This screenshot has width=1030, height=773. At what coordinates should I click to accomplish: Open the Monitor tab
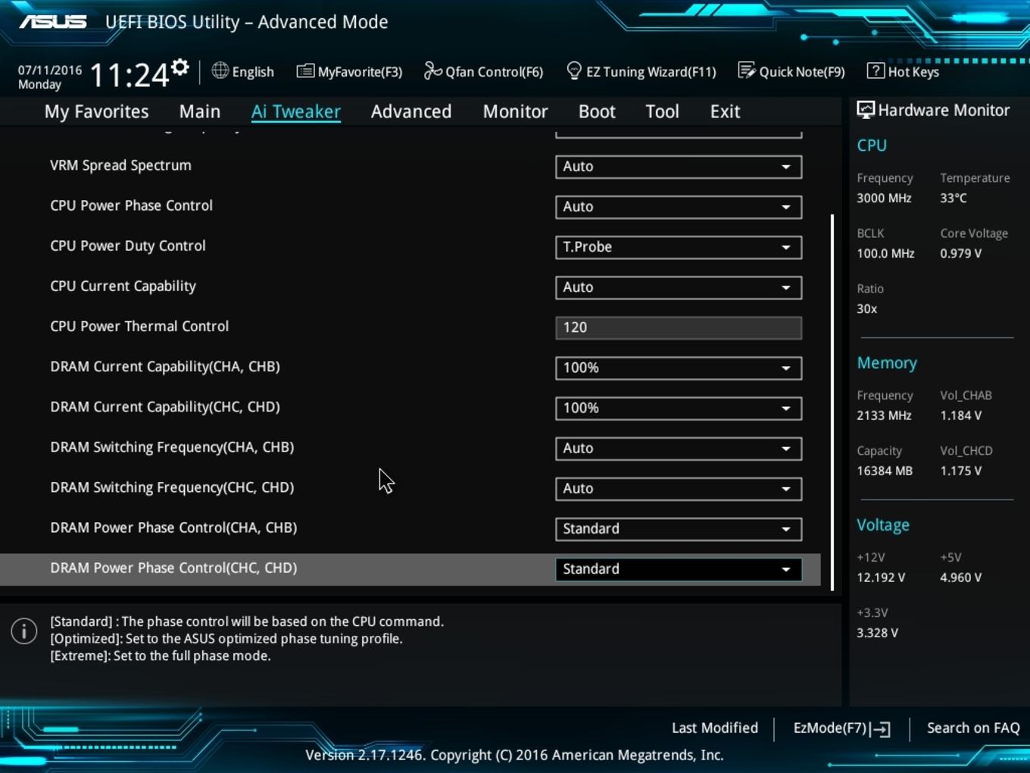point(515,111)
